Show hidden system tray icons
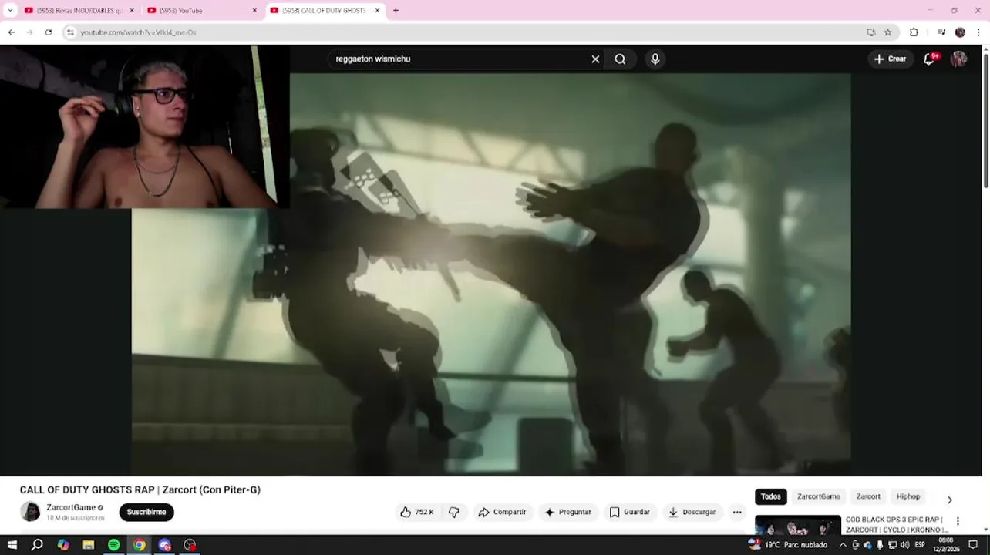Screen dimensions: 990x555 [843, 545]
